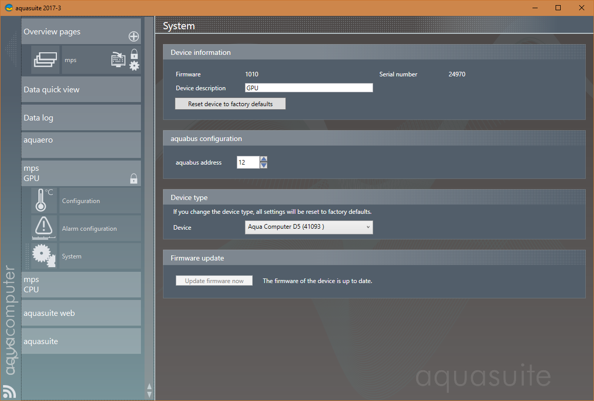Click the desktop mode icon on mps page
Viewport: 594px width, 401px height.
(x=118, y=59)
